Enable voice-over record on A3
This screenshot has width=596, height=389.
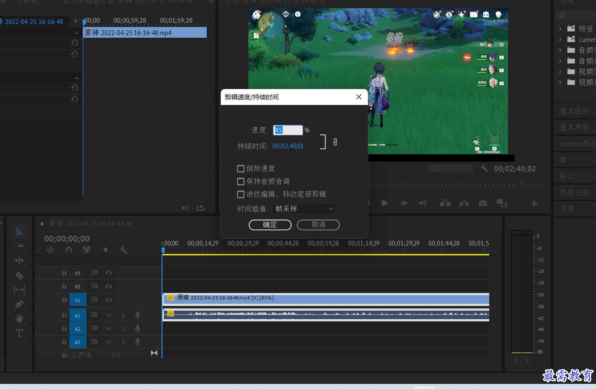click(x=138, y=342)
